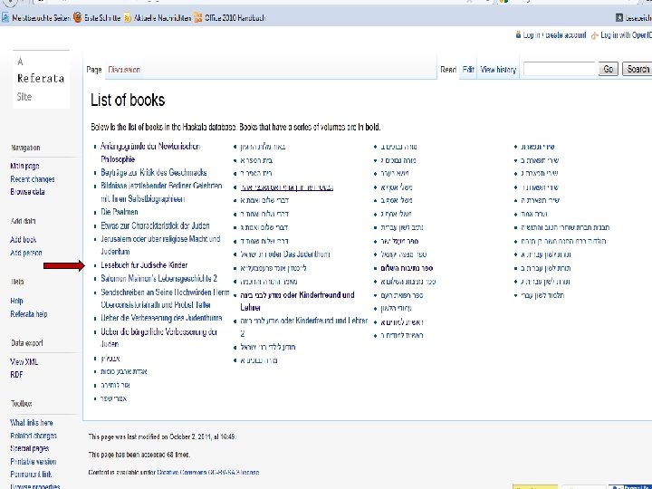Select the Read tab
Image resolution: width=652 pixels, height=489 pixels.
[448, 70]
